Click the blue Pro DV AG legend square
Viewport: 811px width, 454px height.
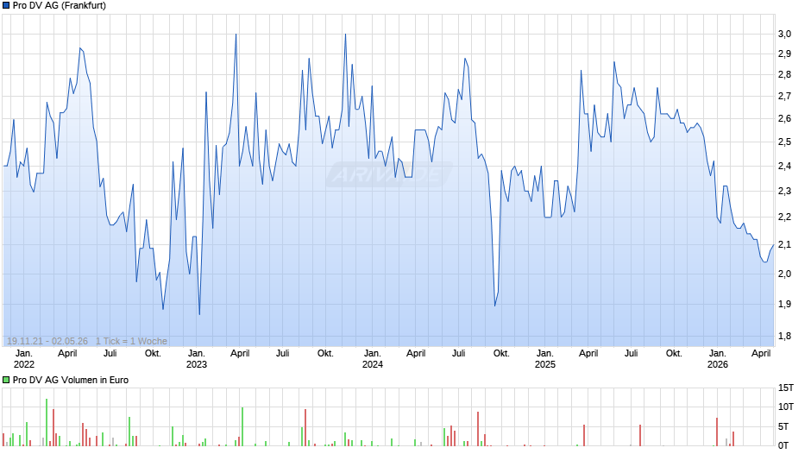6,6
